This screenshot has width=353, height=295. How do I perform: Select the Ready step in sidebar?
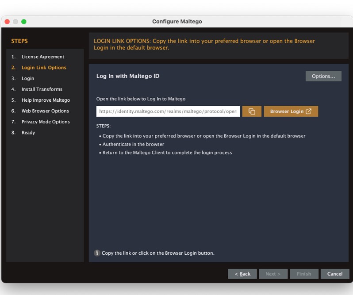[28, 133]
